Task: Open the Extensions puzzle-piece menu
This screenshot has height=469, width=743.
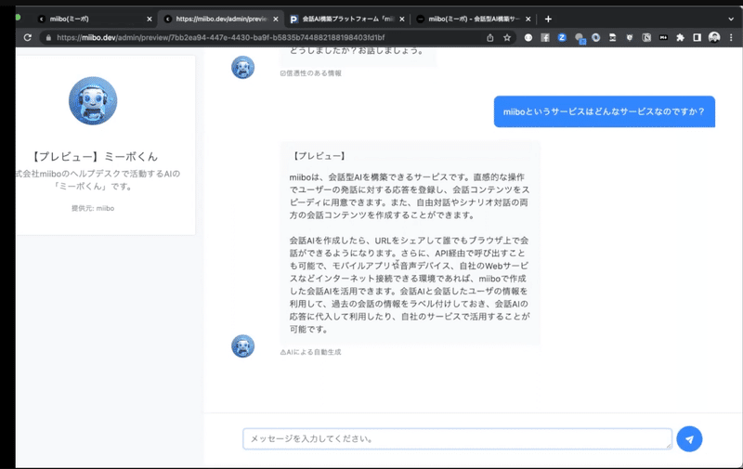Action: [x=680, y=37]
